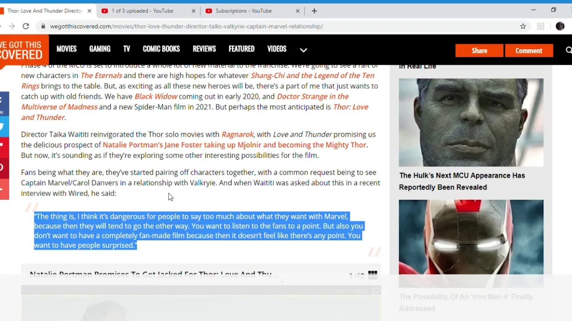Open the Hulk thumbnail image
Viewport: 572px width, 321px height.
click(471, 123)
